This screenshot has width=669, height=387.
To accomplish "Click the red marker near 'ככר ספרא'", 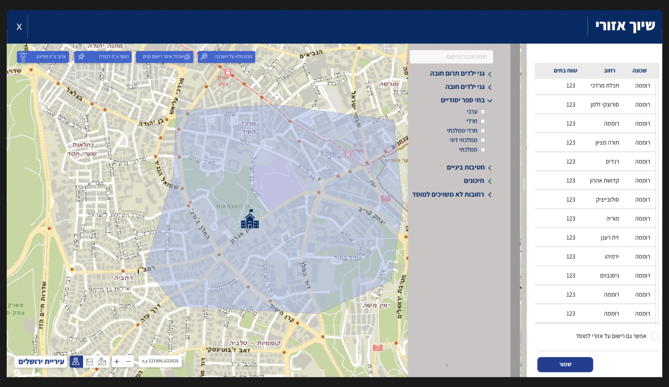I will pyautogui.click(x=347, y=154).
